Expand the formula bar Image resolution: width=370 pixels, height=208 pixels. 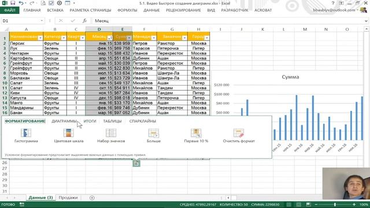point(366,21)
